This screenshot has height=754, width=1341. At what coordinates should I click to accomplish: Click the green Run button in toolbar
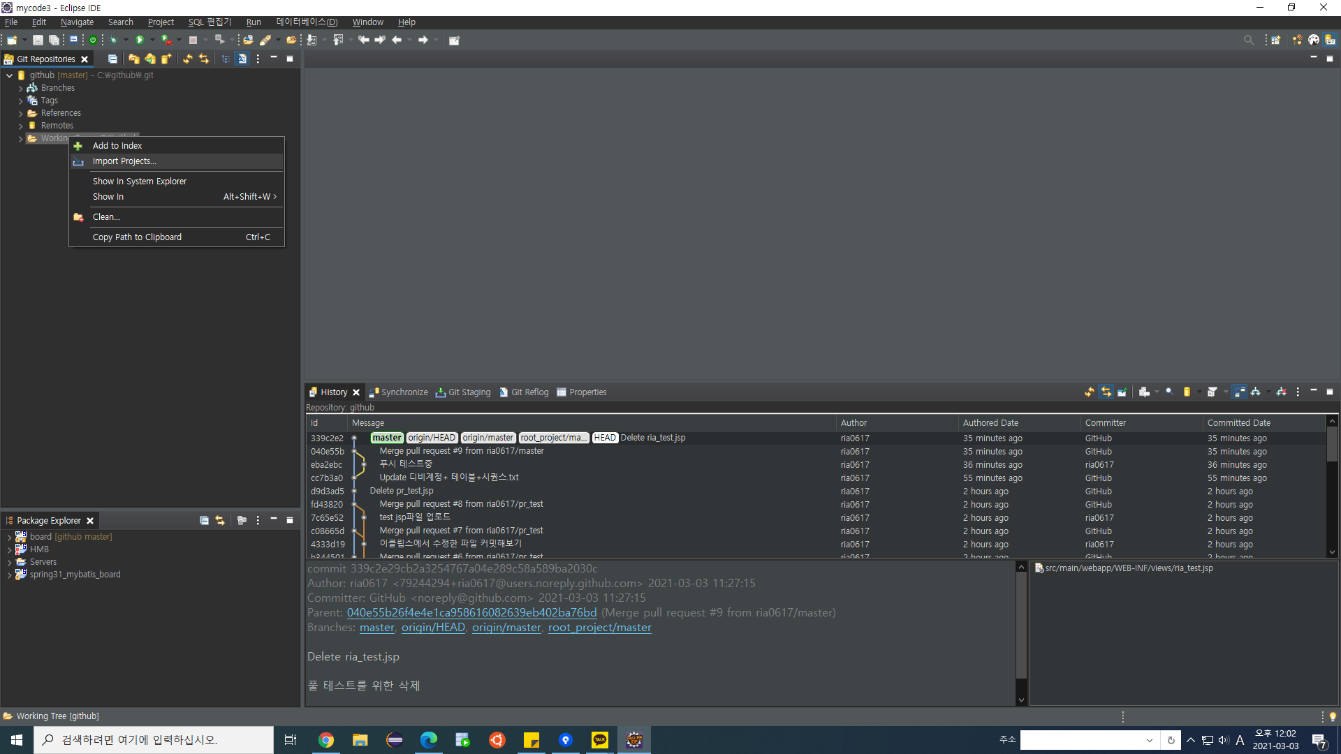pos(140,40)
